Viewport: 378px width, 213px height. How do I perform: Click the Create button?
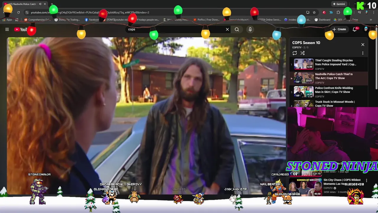tap(339, 29)
